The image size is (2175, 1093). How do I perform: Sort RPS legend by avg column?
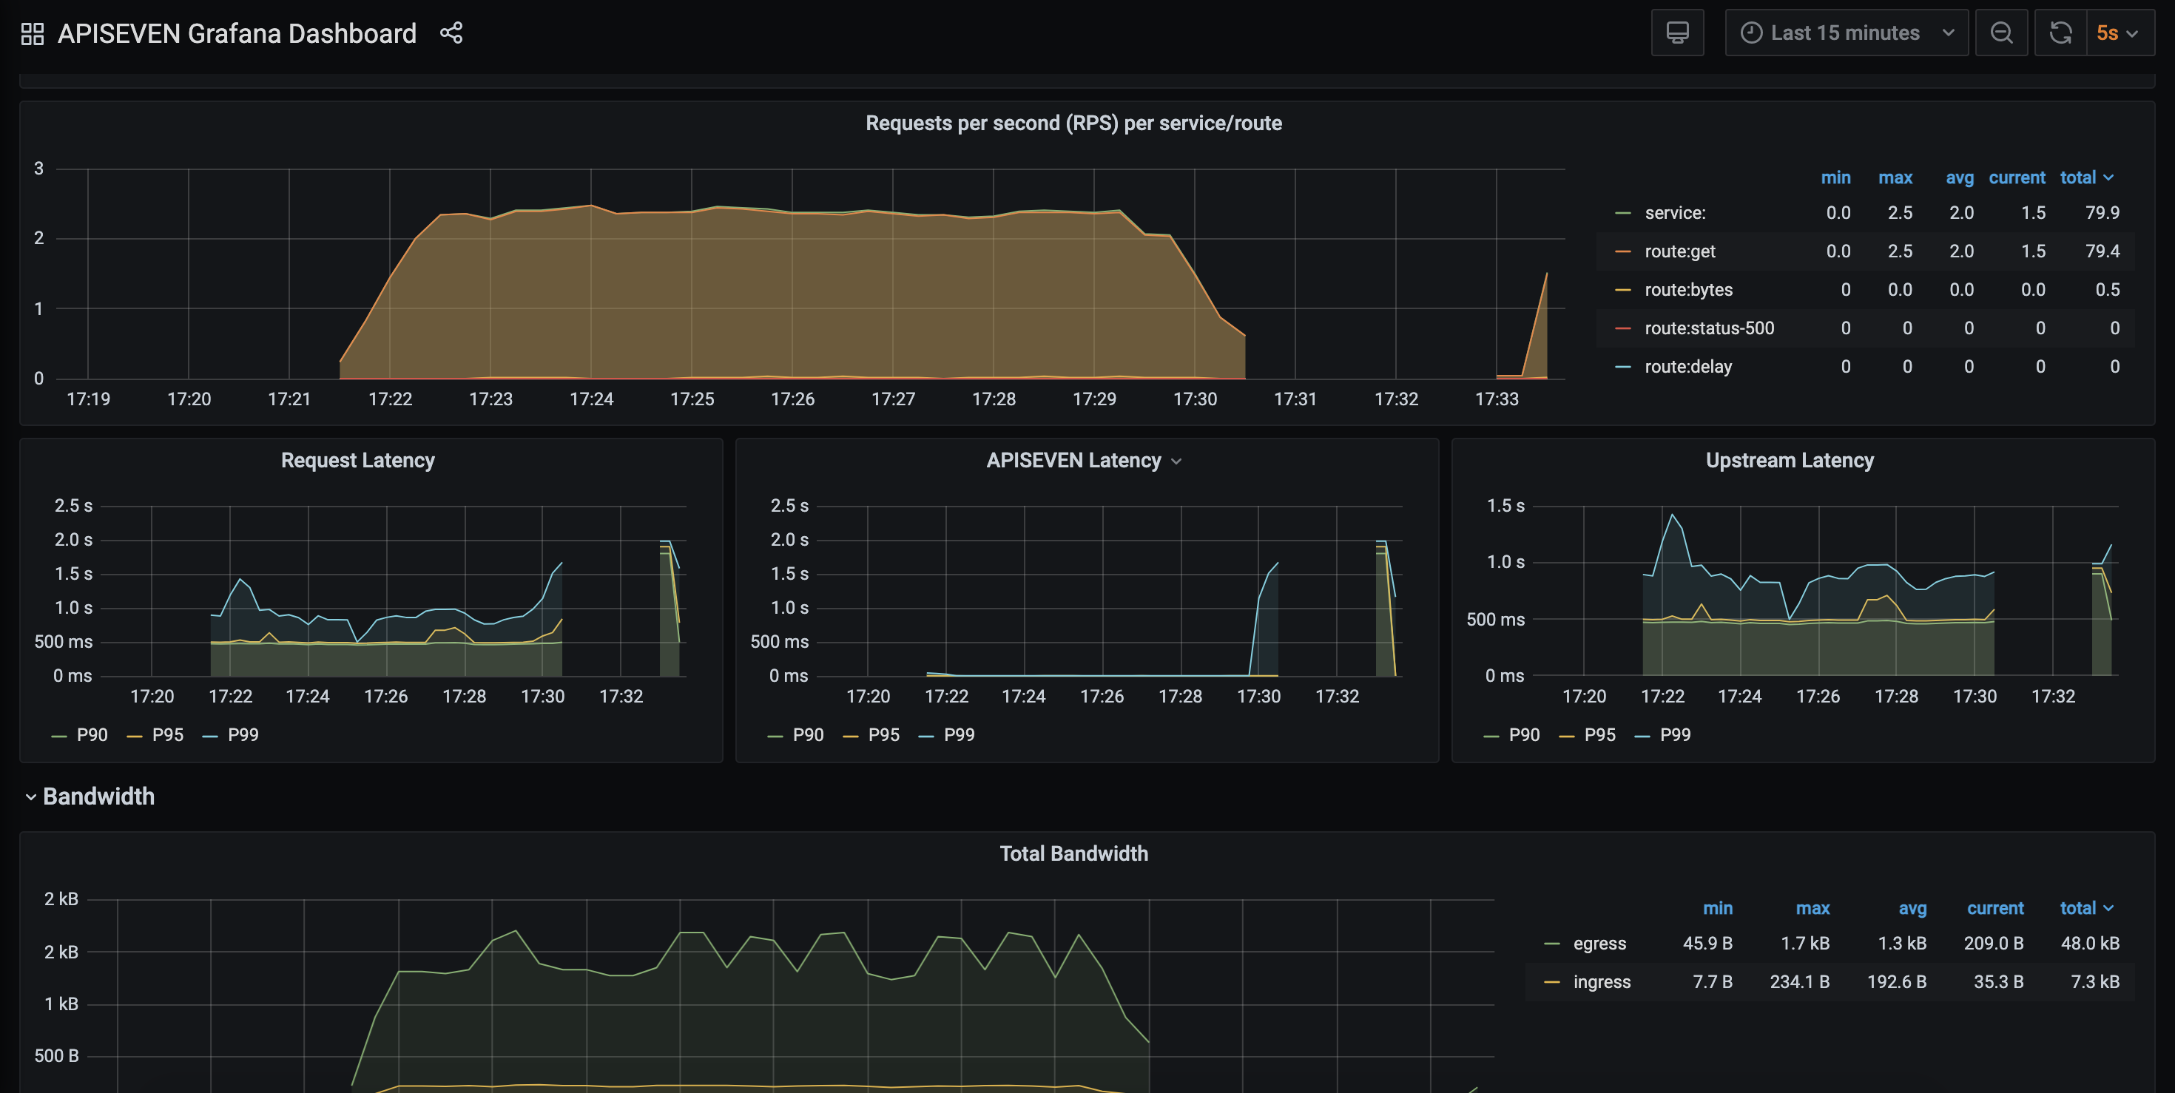(x=1959, y=177)
